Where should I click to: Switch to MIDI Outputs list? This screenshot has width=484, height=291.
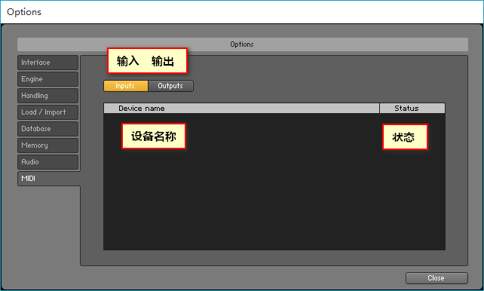pos(170,86)
